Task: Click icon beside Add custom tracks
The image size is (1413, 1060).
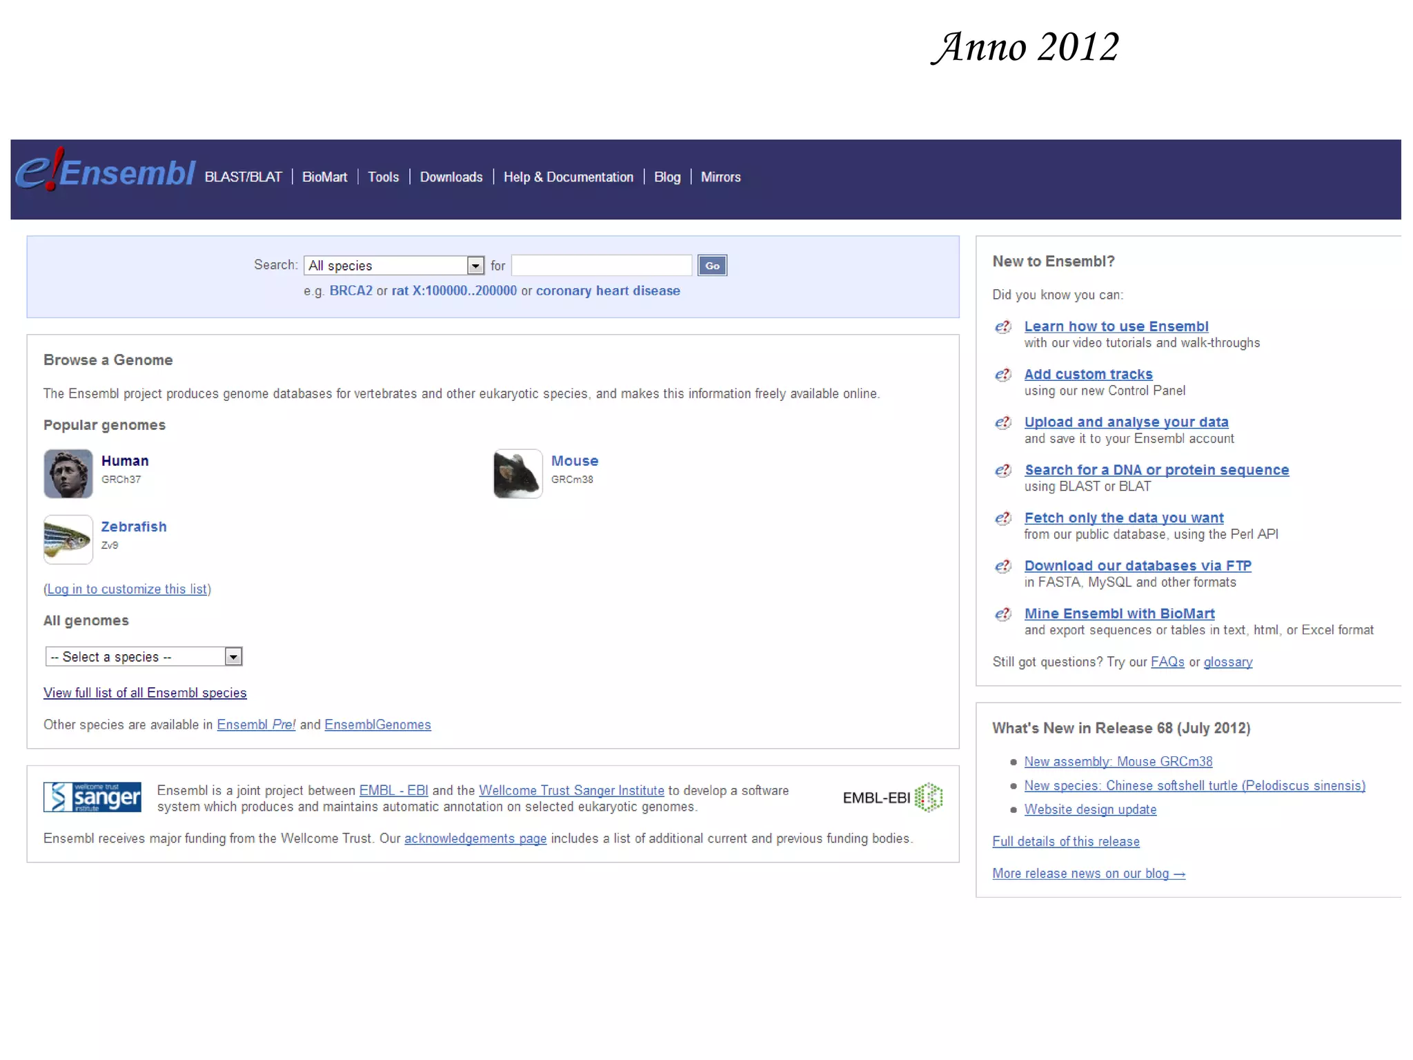Action: (1002, 375)
